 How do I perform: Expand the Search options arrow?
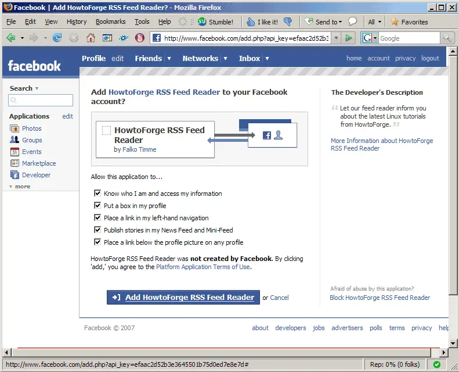click(x=37, y=88)
